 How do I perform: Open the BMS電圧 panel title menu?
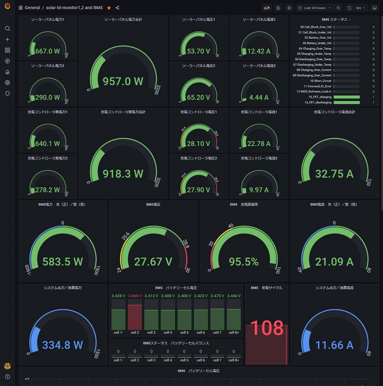click(x=153, y=204)
